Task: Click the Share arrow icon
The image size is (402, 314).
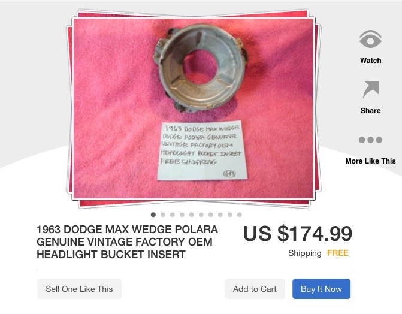Action: tap(371, 89)
